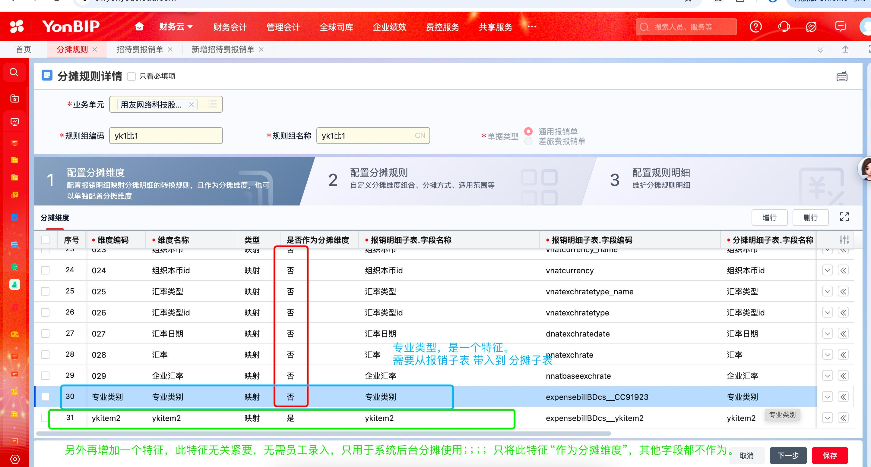871x467 pixels.
Task: Click the fullscreen icon beside 删行
Action: [x=844, y=217]
